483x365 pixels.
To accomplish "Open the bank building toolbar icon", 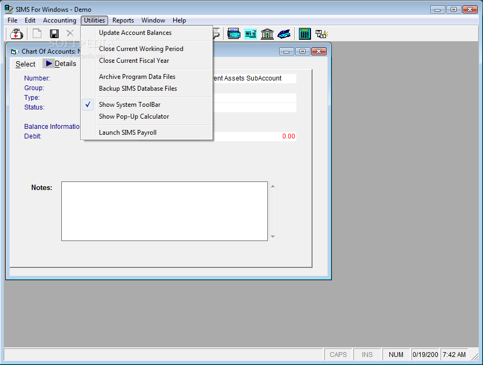I will click(267, 34).
